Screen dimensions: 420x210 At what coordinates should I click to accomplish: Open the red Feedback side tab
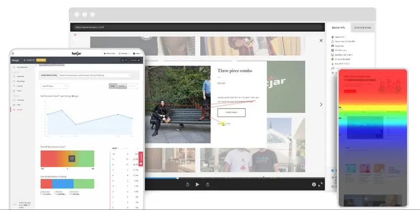[141, 159]
